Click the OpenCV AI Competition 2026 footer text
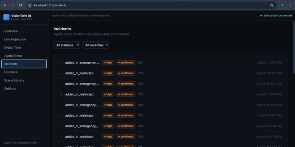 click(20, 143)
